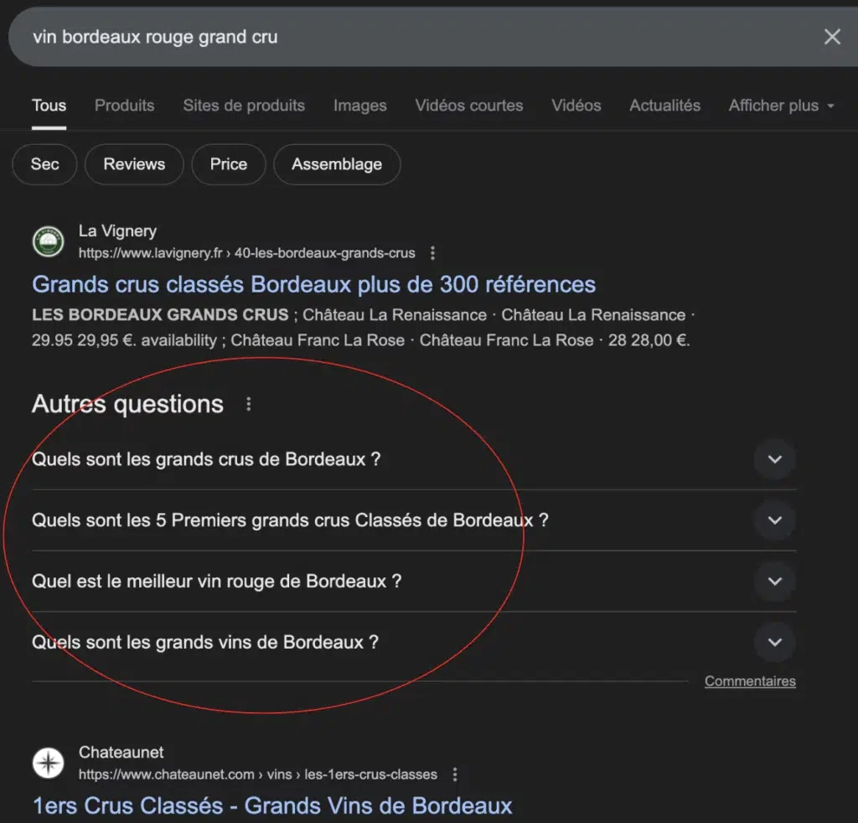Open the 'Grands crus classés Bordeaux' result link
The image size is (858, 823).
click(313, 285)
